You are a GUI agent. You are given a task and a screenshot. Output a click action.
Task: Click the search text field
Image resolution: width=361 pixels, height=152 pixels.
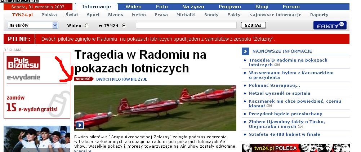186,25
